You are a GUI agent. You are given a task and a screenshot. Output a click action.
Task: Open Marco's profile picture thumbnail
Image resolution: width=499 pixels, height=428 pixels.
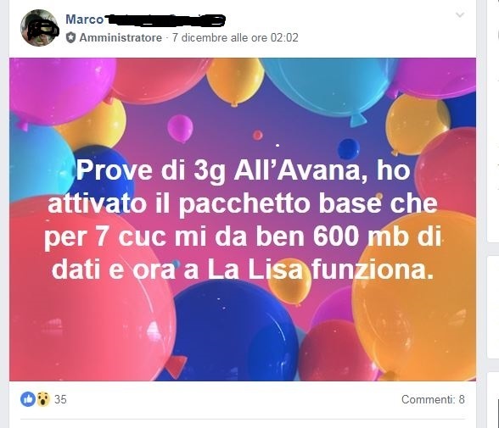(x=39, y=28)
